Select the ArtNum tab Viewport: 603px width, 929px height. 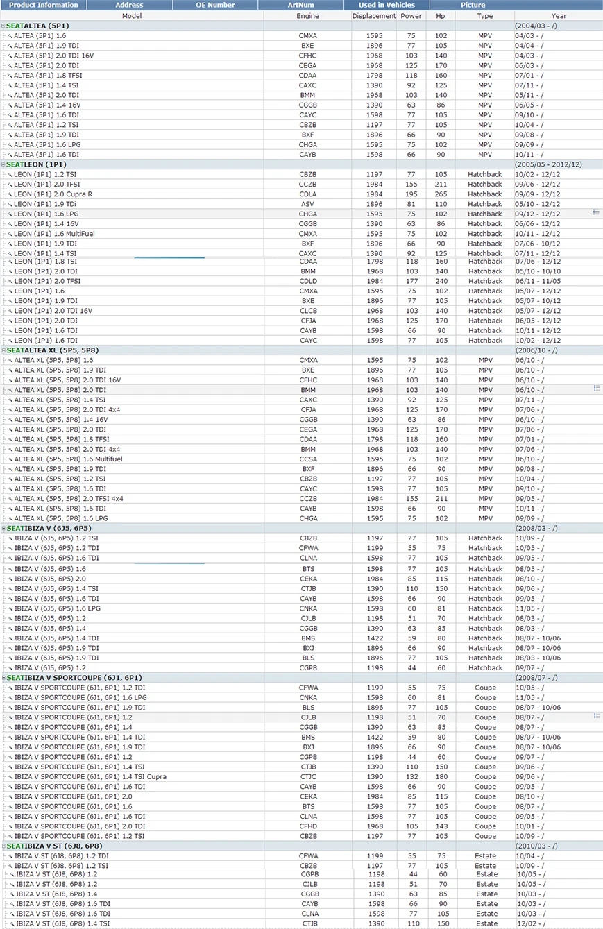300,5
